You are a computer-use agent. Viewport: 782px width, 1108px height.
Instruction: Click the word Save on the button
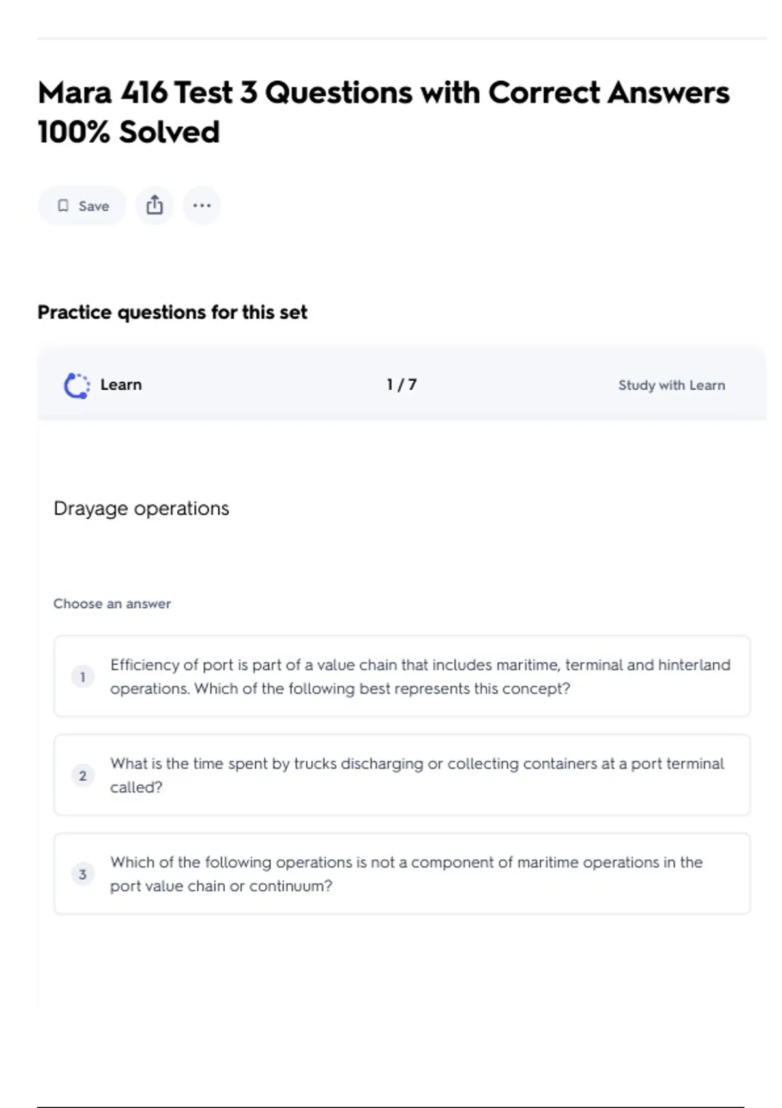(94, 206)
